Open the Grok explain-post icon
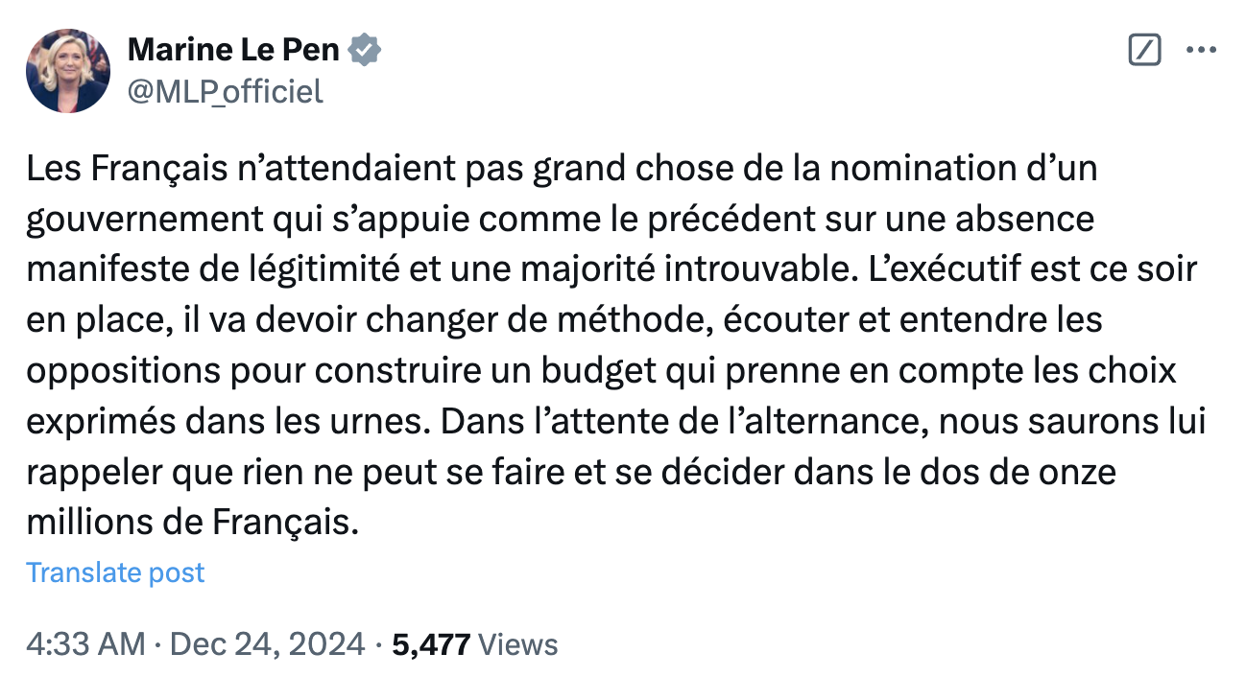This screenshot has height=700, width=1246. [x=1144, y=50]
